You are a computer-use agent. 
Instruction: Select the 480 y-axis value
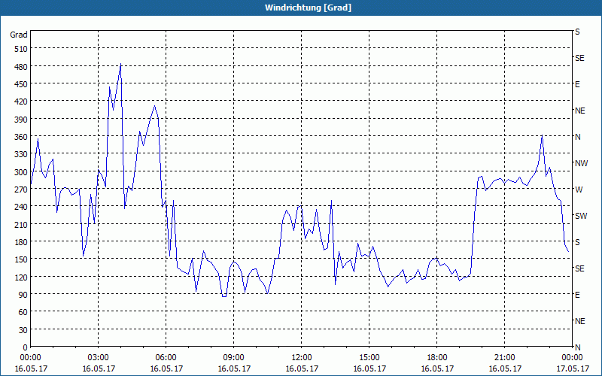click(21, 67)
